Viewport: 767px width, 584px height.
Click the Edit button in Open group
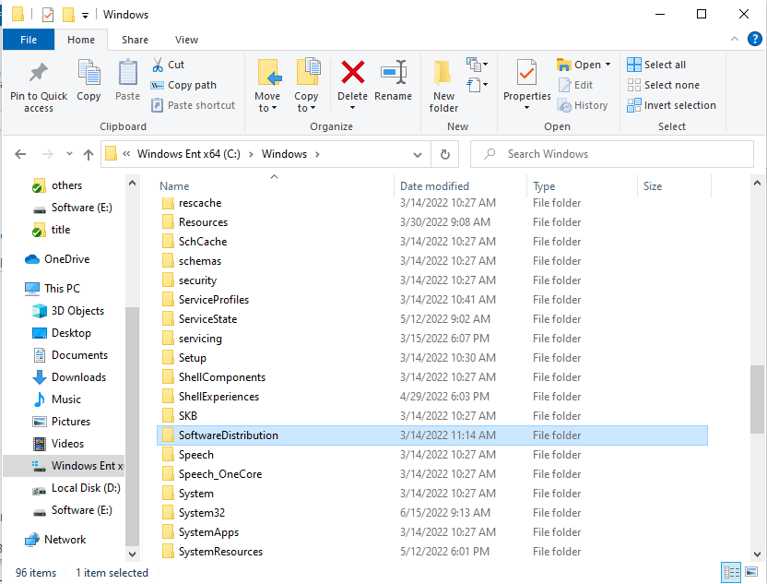[x=575, y=85]
